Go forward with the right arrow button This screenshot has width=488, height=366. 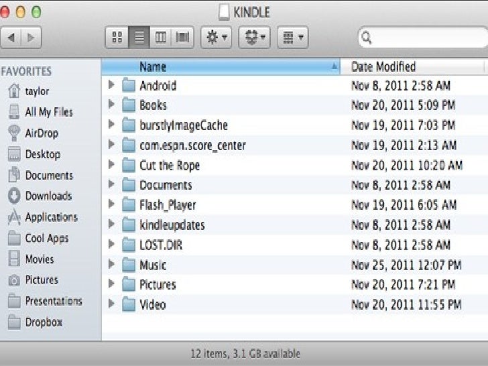click(31, 38)
